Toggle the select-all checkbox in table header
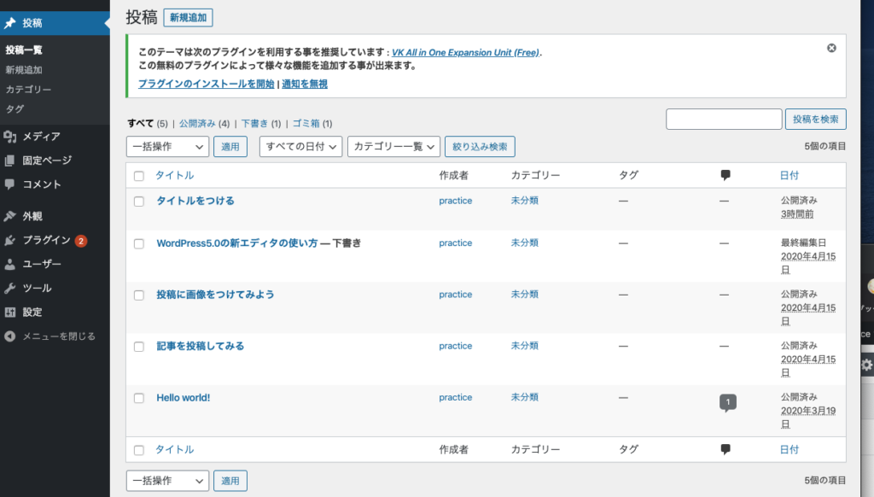 [139, 176]
